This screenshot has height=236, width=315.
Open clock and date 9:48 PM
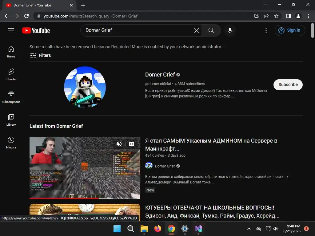pos(292,229)
